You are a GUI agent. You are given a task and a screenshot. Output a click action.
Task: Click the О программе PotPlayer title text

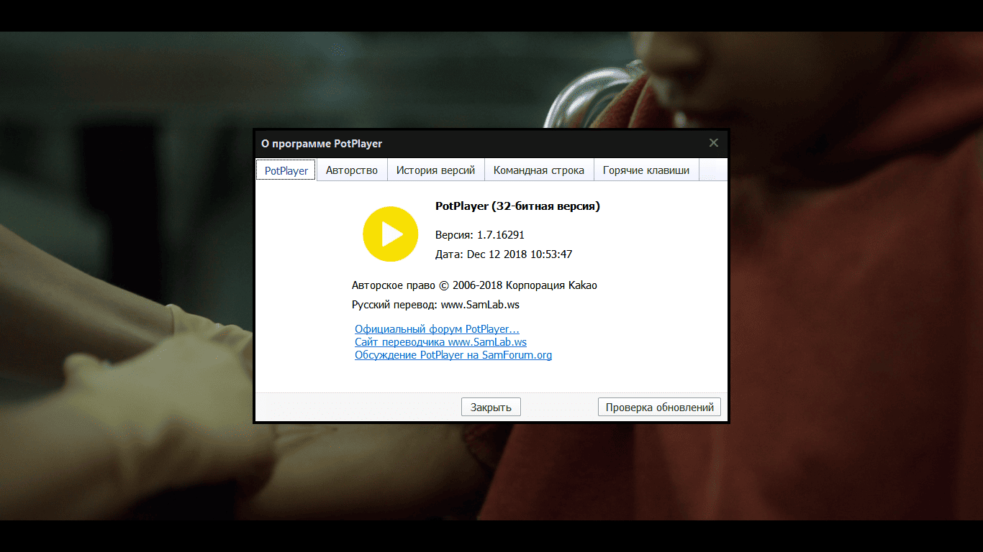click(322, 144)
